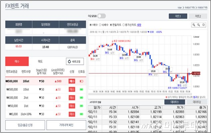Click the GBP/AUD symbol value

click(72, 47)
